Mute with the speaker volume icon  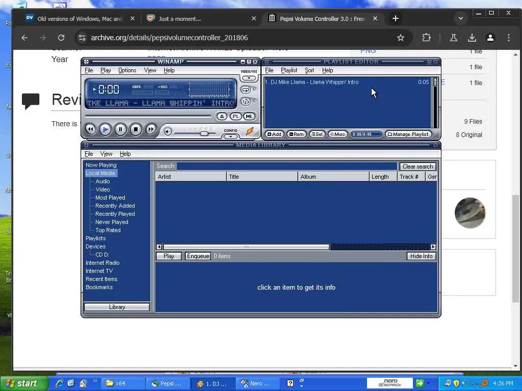click(x=168, y=132)
